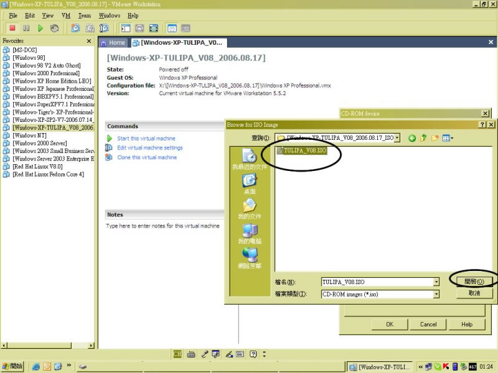Close the Favorites panel
The height and width of the screenshot is (373, 498).
click(x=89, y=41)
